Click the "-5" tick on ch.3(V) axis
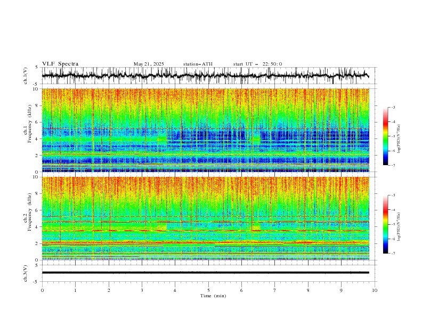 click(x=36, y=282)
